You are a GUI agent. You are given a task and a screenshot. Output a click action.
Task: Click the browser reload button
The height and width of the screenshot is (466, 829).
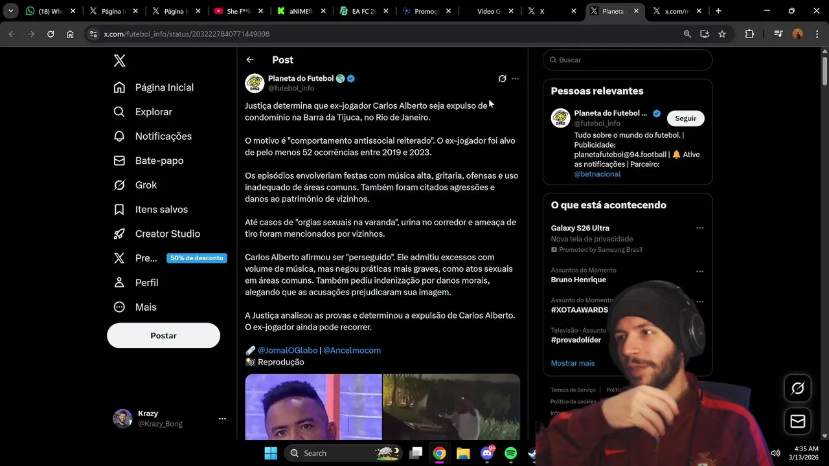click(x=51, y=34)
